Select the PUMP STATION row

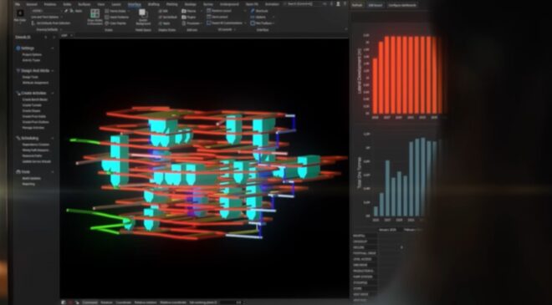pos(365,277)
